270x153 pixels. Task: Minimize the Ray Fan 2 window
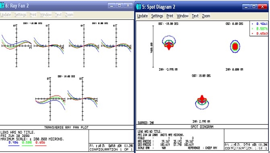[x=111, y=6]
